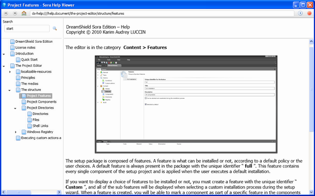Click the Back navigation arrow icon
The width and height of the screenshot is (315, 196).
pyautogui.click(x=6, y=13)
